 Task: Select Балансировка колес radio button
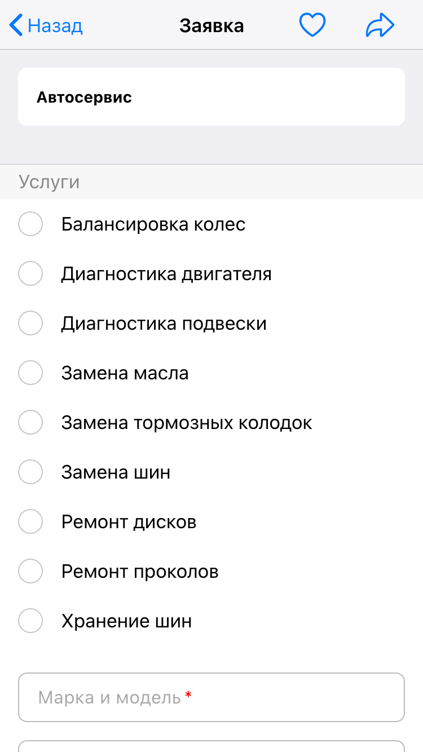pyautogui.click(x=30, y=224)
